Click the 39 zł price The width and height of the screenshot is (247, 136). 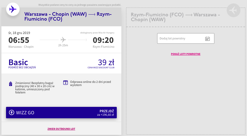pos(106,62)
